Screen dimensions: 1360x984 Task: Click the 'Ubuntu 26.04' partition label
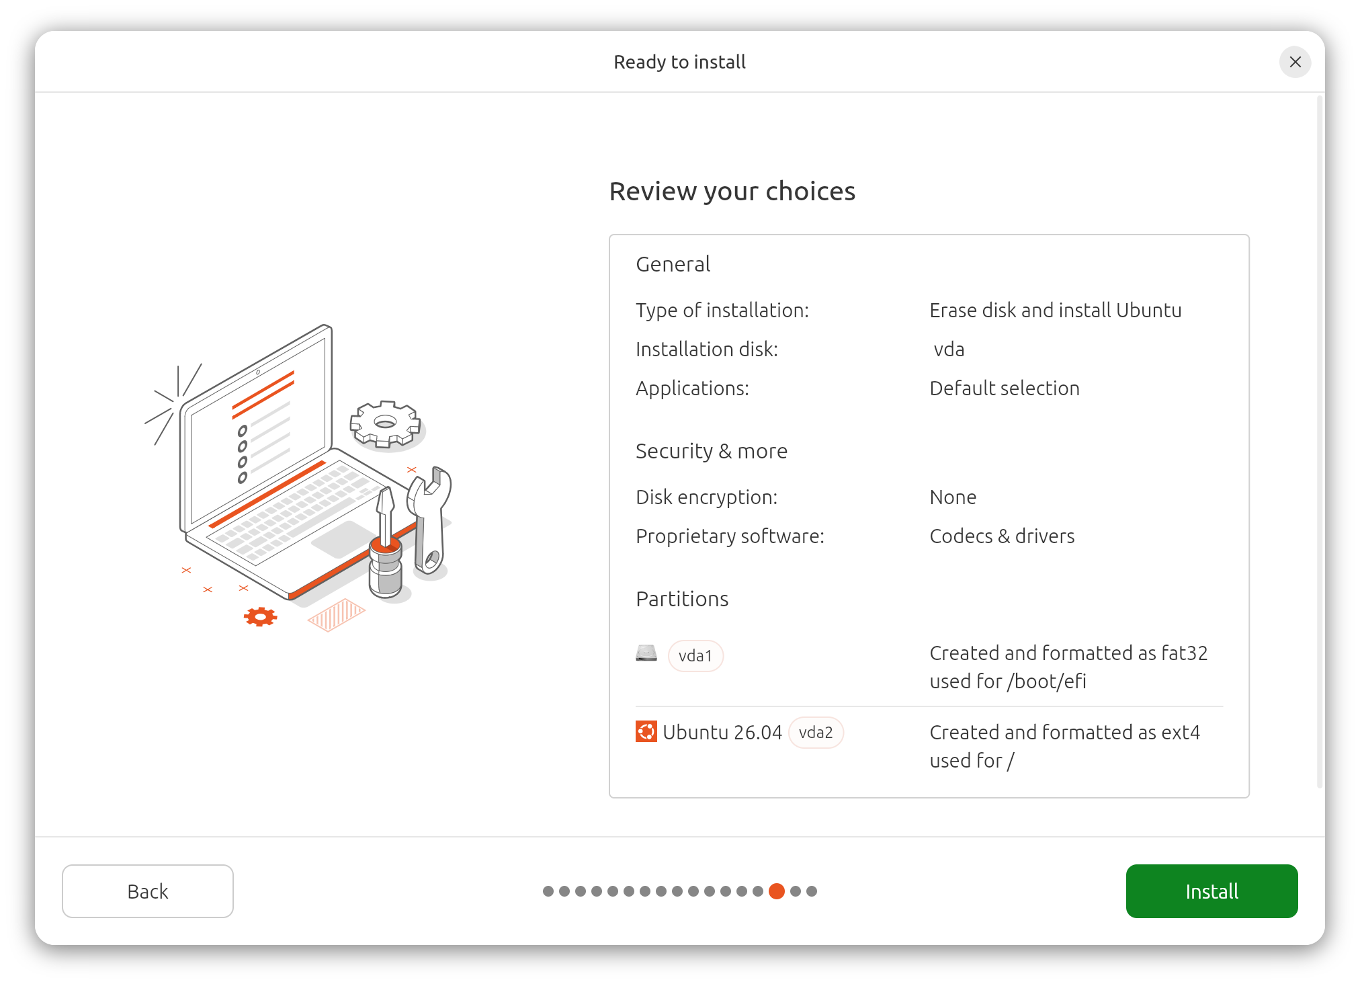click(x=722, y=732)
